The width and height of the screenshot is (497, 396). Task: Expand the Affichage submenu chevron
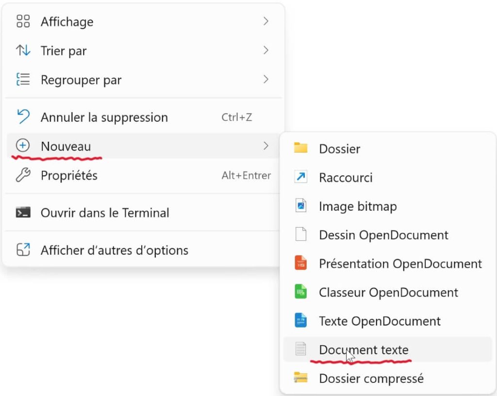(x=265, y=21)
